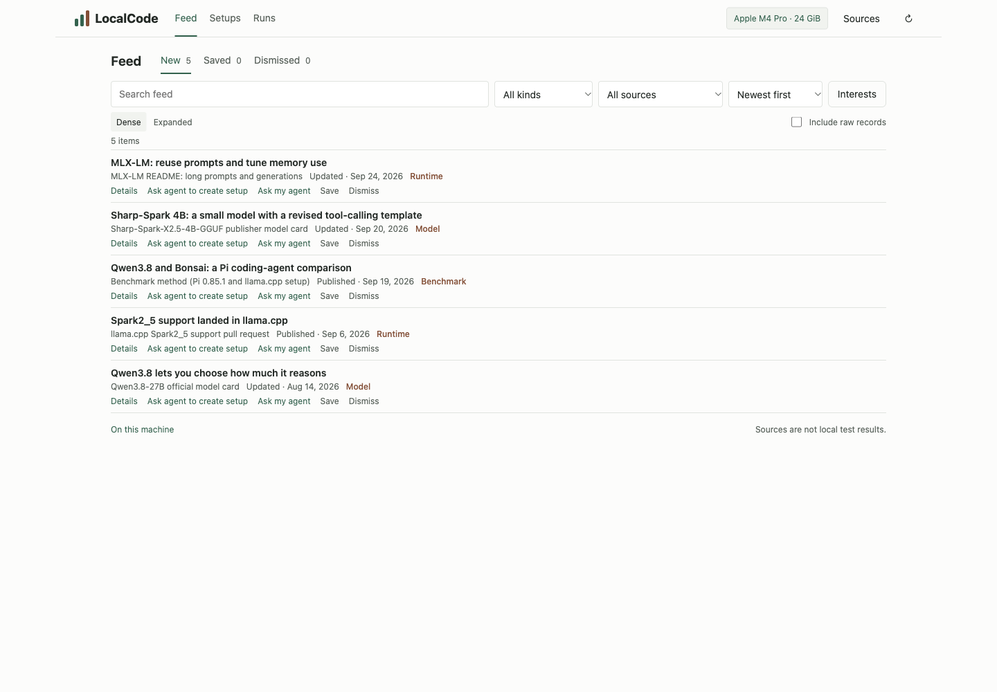Save the MLX-LM reuse prompts item

coord(330,191)
